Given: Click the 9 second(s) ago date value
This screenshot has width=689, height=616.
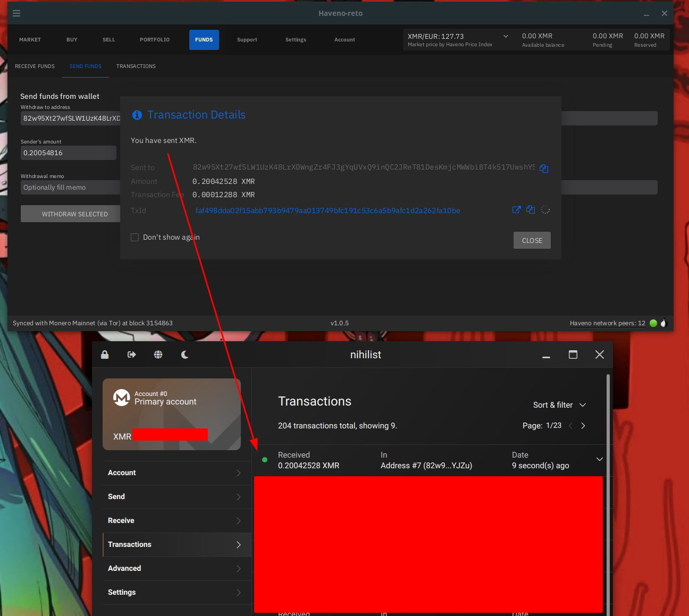Looking at the screenshot, I should (540, 466).
